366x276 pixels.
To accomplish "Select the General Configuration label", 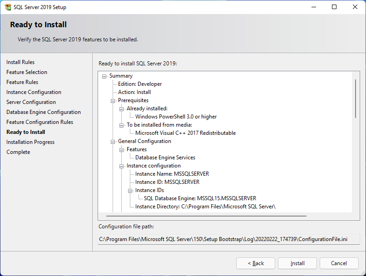I will pos(144,141).
